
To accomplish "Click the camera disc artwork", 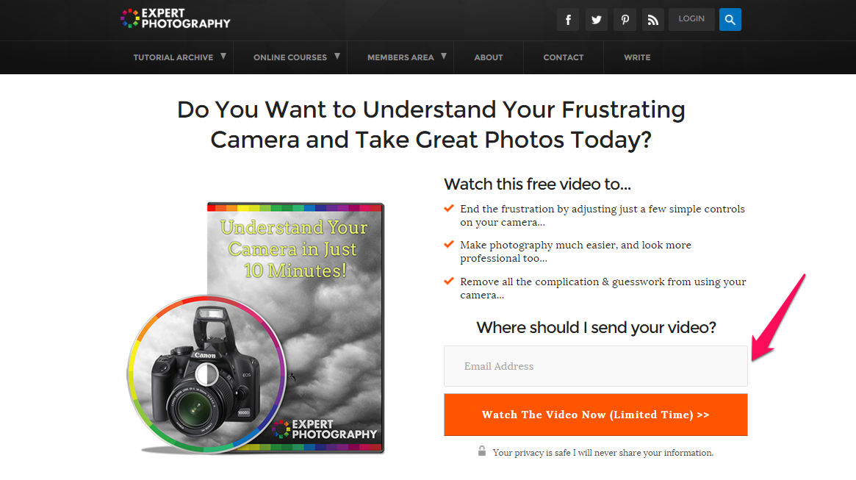I will pos(206,374).
